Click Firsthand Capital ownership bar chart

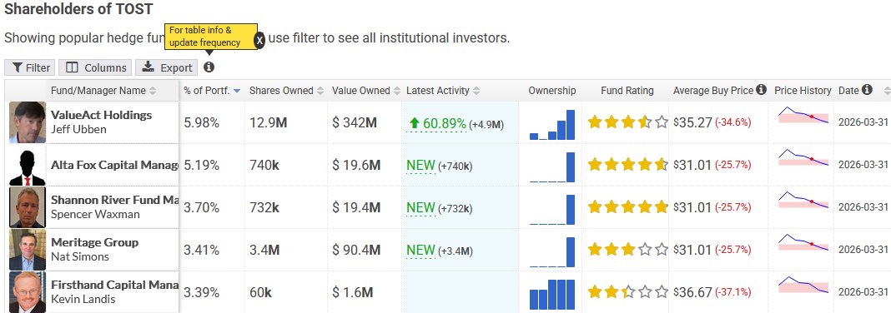coord(551,295)
